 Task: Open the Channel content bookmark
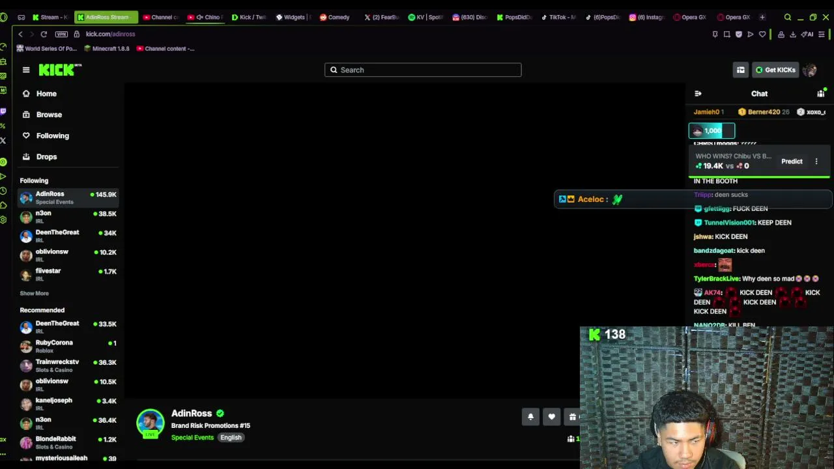tap(165, 49)
